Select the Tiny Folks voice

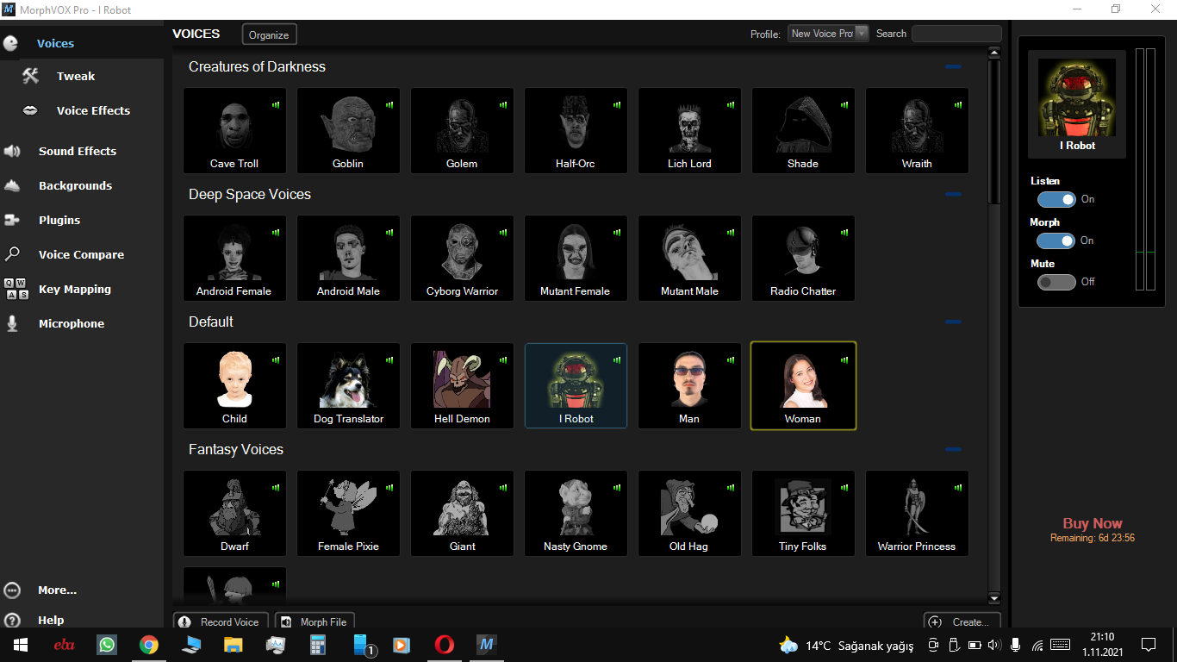tap(803, 513)
